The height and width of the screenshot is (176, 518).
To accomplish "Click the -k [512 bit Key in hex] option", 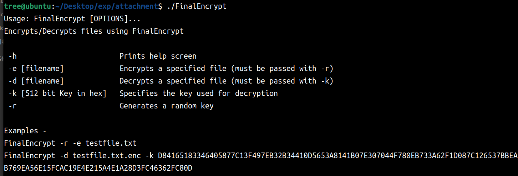I will (x=57, y=94).
